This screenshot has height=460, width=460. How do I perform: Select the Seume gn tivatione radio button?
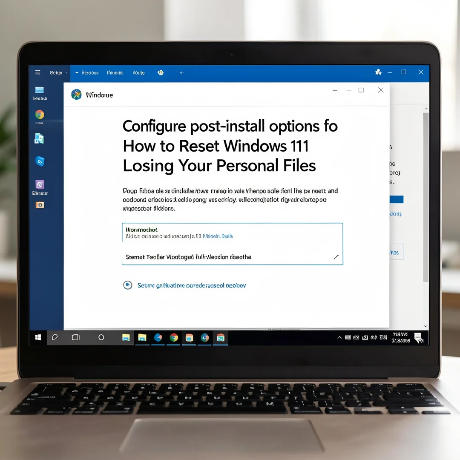128,285
